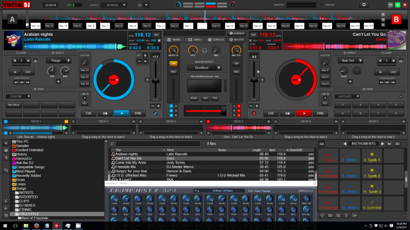Expand the DrumBurst master effect dropdown

pyautogui.click(x=204, y=67)
